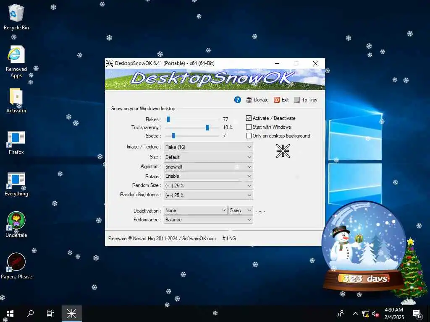Screen dimensions: 430x322
Task: Select the Everything desktop shortcut
Action: [16, 184]
